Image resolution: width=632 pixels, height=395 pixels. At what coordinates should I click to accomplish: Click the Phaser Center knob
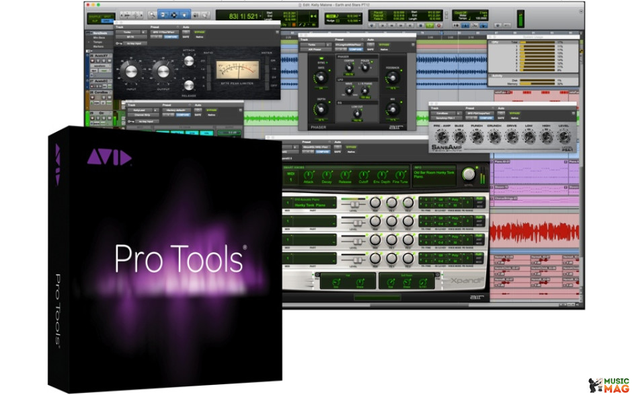(349, 68)
